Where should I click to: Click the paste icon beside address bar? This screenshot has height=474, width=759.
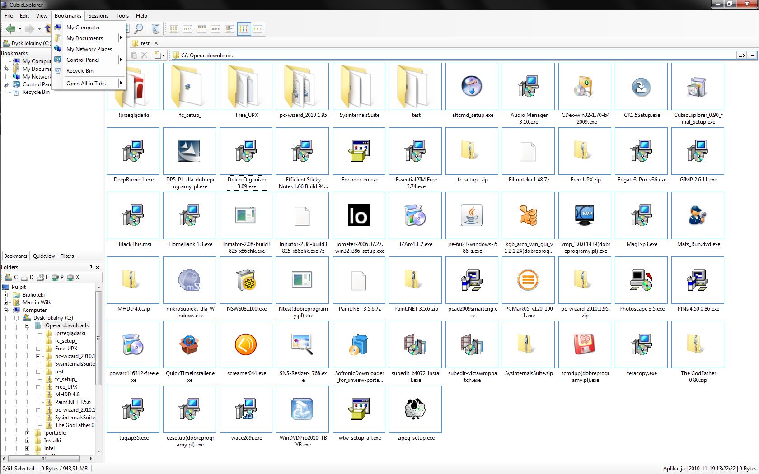tap(134, 55)
